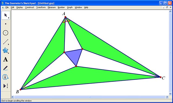Open the Number menu

(61, 7)
